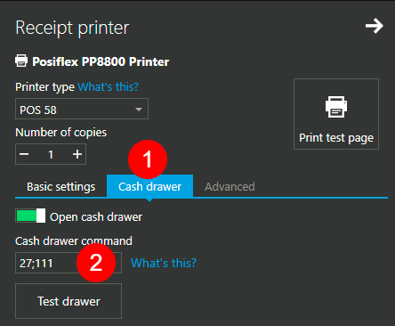
Task: Click the printer icon beside Posiflex PP8800 Printer
Action: pyautogui.click(x=21, y=61)
